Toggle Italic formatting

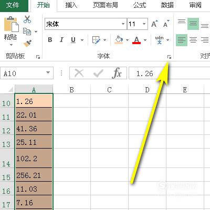pyautogui.click(x=61, y=40)
